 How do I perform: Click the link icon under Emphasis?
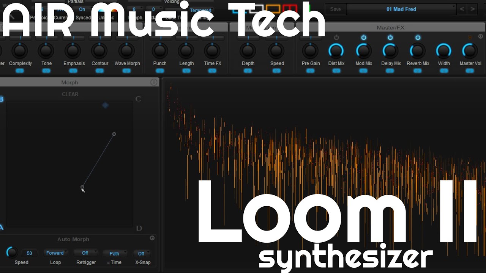[74, 71]
